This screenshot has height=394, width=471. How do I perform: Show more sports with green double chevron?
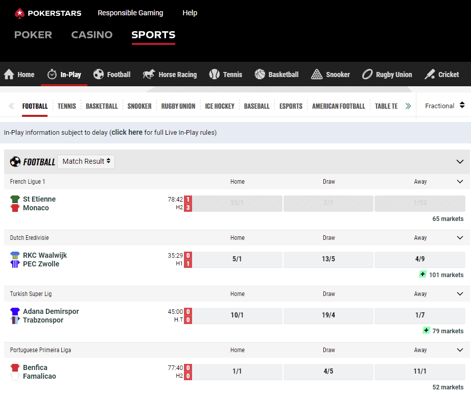tap(408, 106)
